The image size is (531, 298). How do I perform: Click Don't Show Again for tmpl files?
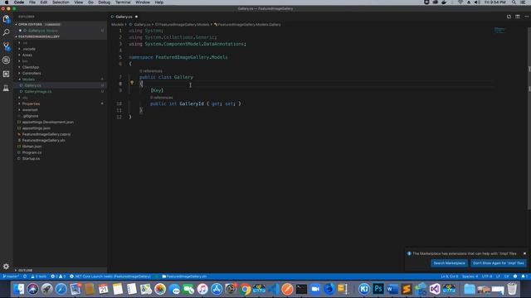[498, 263]
